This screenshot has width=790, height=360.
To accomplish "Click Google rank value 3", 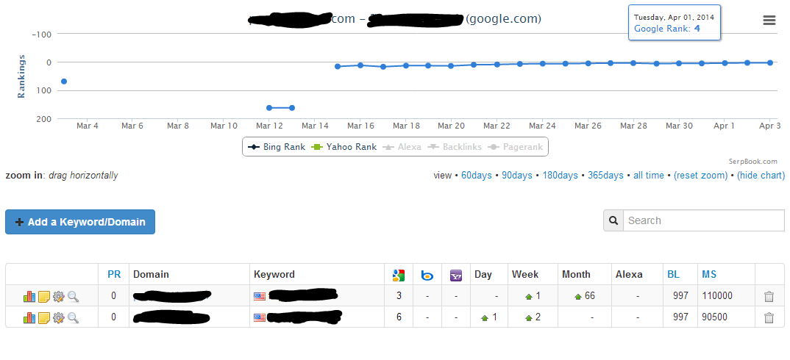I will [x=399, y=296].
